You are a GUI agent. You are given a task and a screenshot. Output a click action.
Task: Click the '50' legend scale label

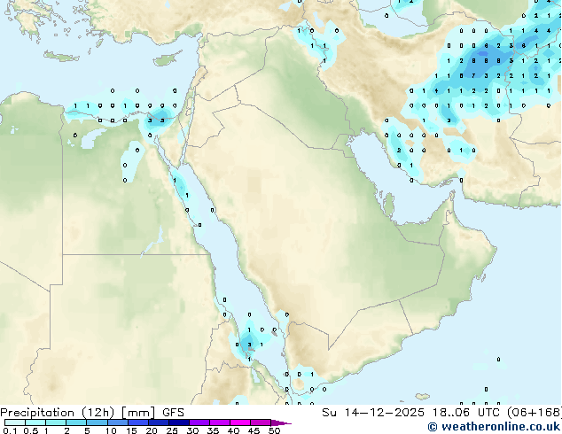point(274,430)
